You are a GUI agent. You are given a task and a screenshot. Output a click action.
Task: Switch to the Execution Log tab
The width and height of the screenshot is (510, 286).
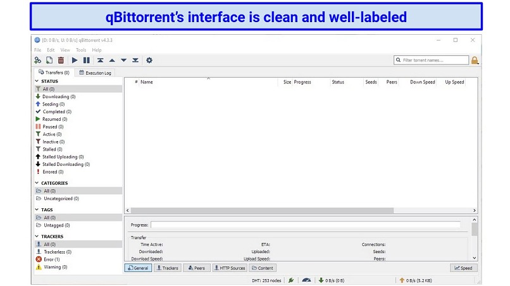[95, 73]
